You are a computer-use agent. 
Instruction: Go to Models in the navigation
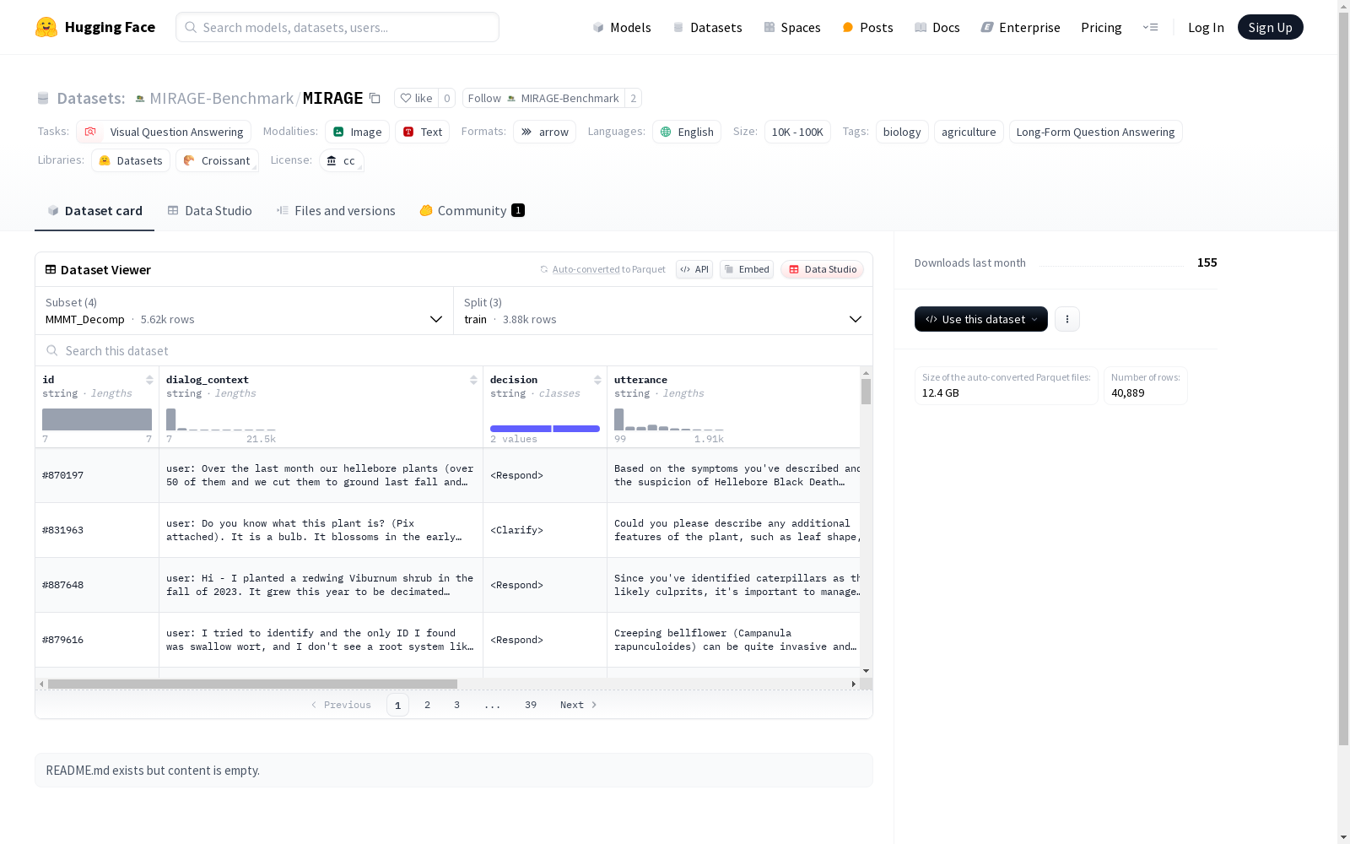pyautogui.click(x=622, y=27)
